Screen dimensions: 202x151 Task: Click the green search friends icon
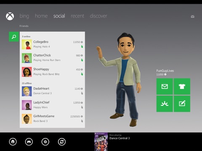[14, 37]
